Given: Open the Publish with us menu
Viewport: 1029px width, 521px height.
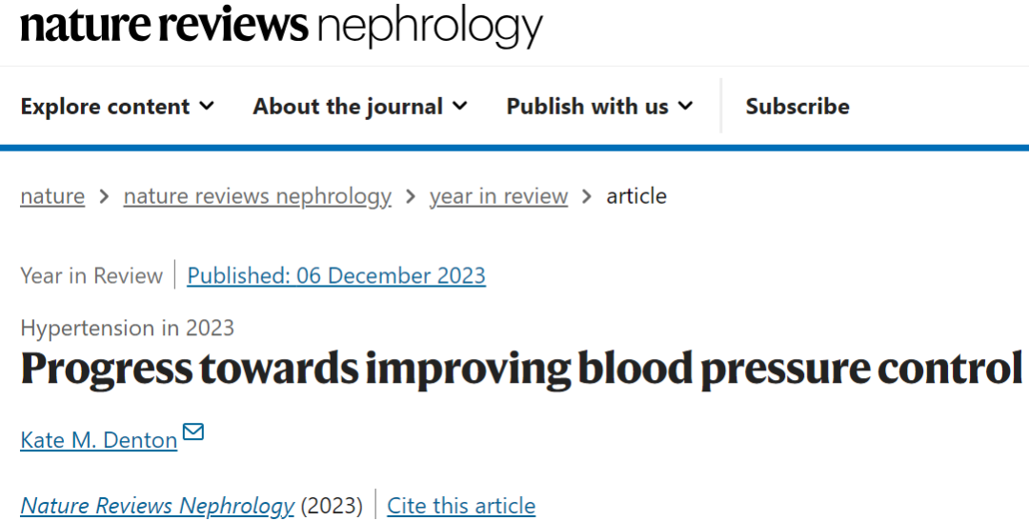Looking at the screenshot, I should click(x=600, y=107).
